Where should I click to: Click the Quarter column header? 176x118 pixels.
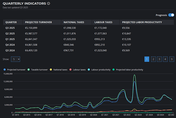click(x=11, y=22)
